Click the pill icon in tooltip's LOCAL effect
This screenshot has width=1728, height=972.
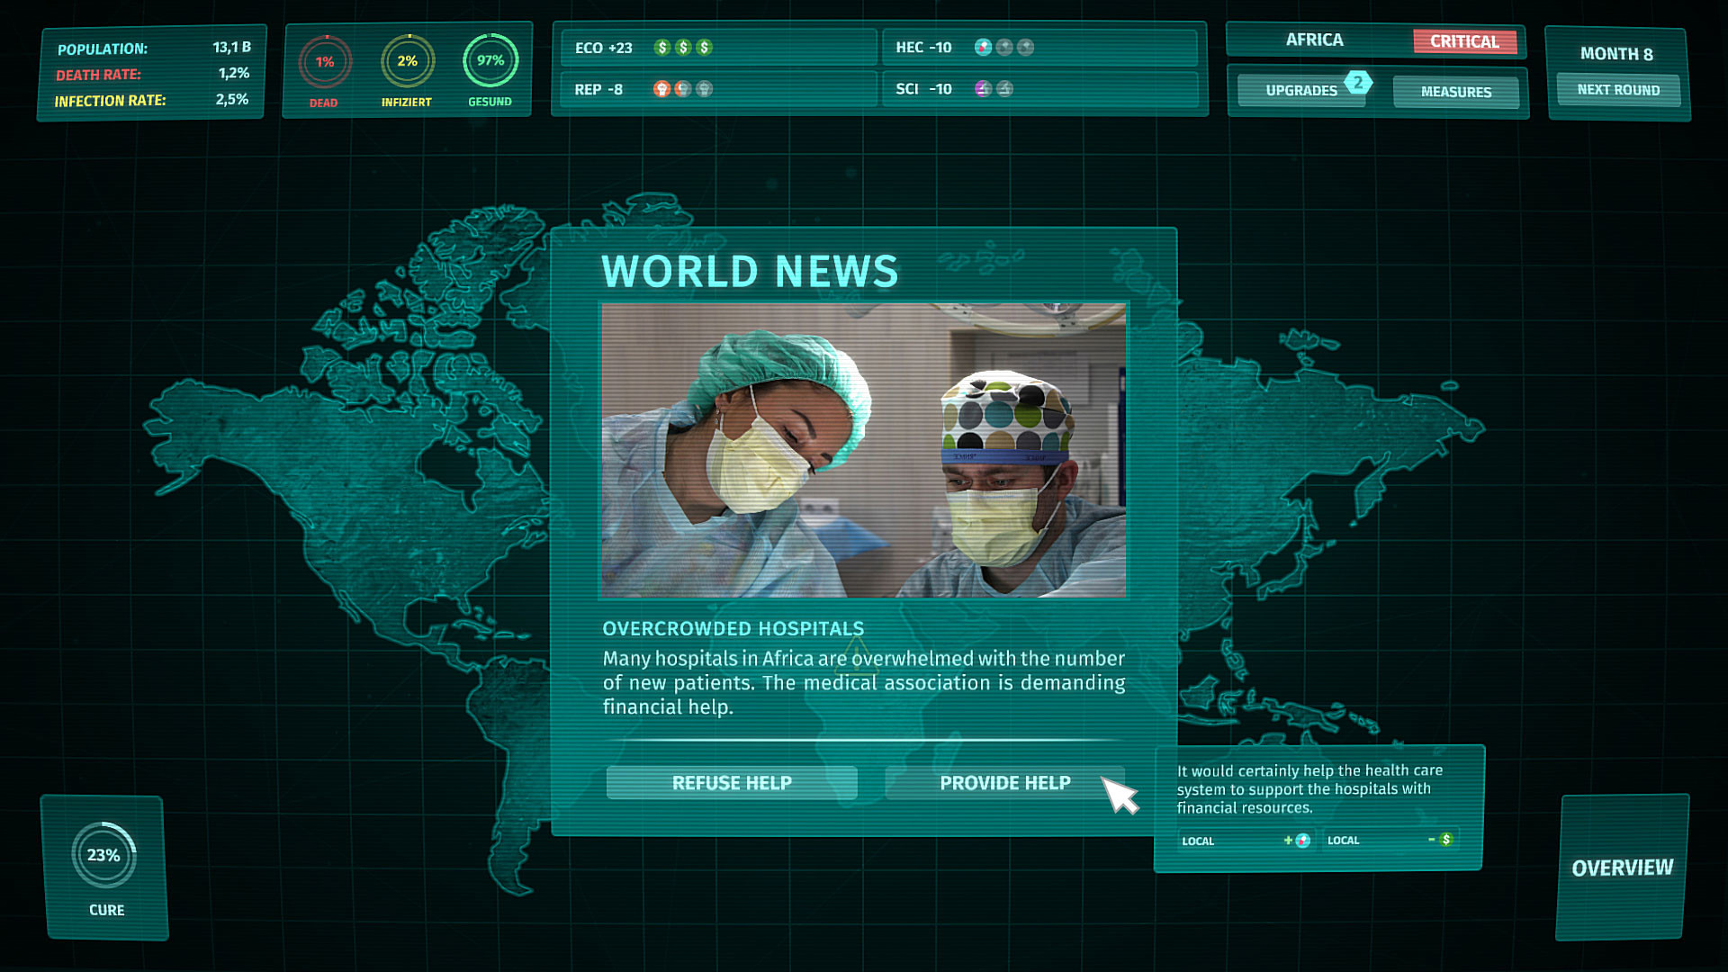click(x=1302, y=841)
